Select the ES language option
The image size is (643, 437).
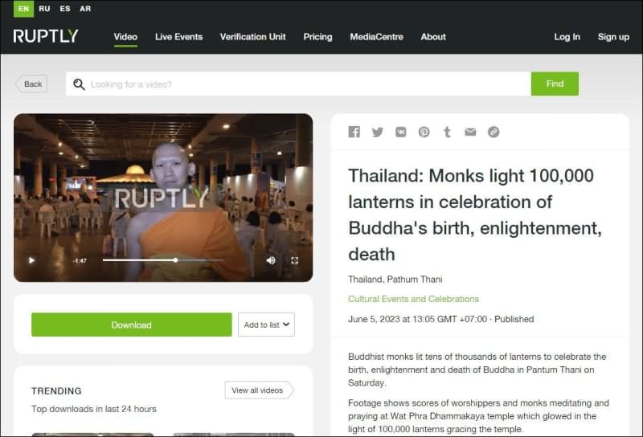65,9
